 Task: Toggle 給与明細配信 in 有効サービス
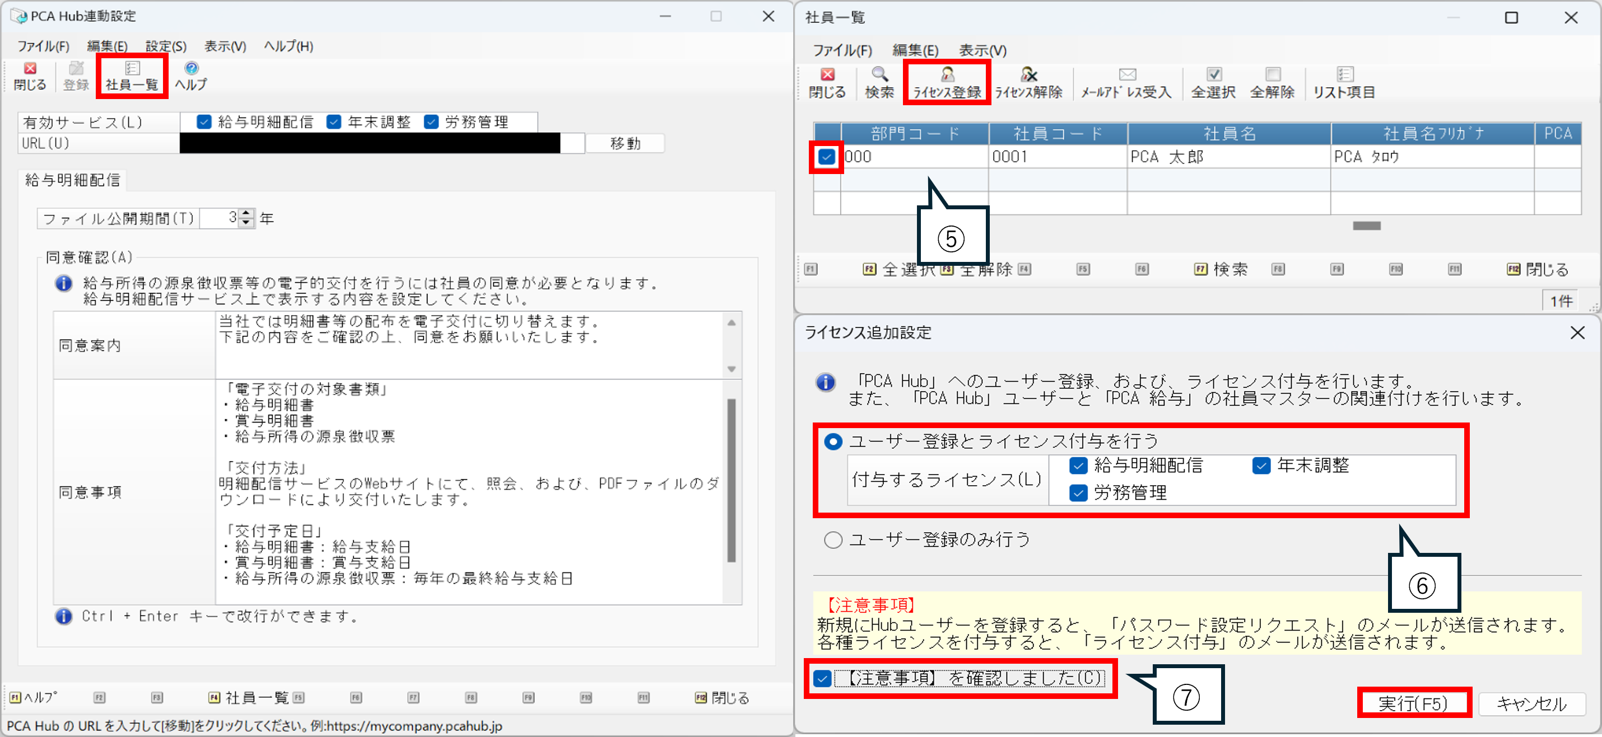pos(204,122)
